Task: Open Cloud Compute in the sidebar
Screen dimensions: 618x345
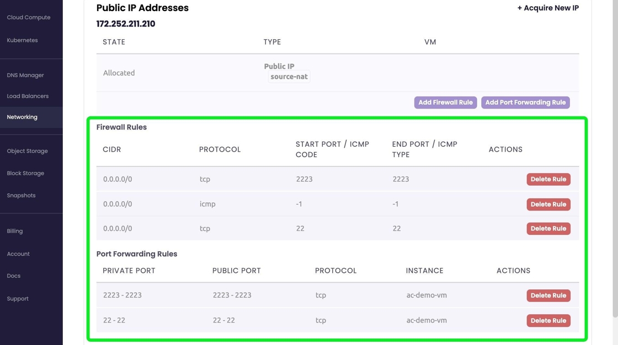Action: (x=29, y=18)
